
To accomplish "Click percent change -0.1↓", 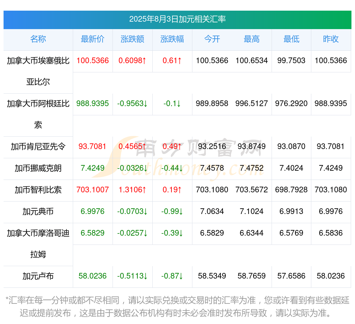I will (x=172, y=104).
